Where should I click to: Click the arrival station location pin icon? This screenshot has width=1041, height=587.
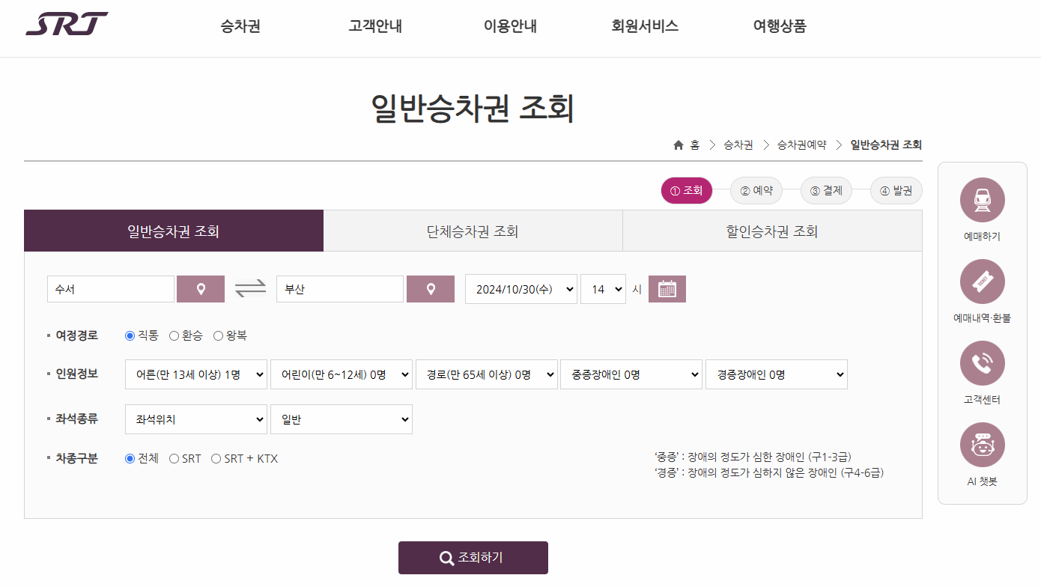click(430, 288)
